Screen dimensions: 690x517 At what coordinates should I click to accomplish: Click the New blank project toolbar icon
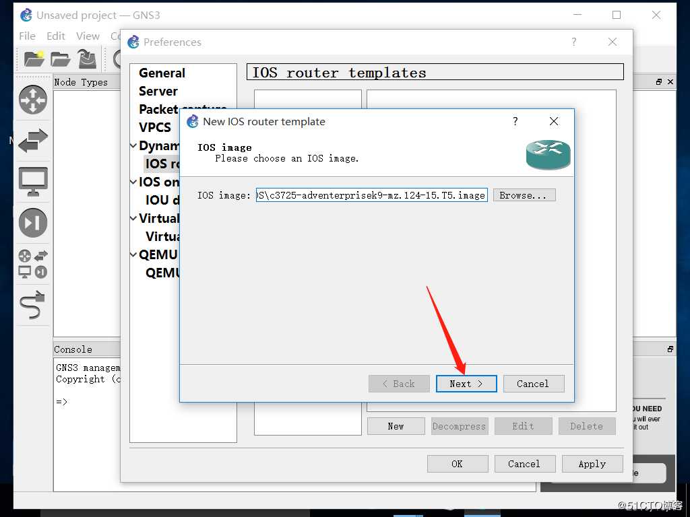(x=34, y=59)
